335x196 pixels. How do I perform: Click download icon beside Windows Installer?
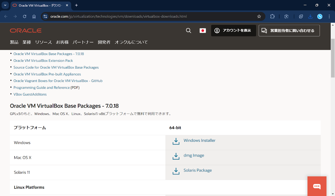click(x=176, y=141)
